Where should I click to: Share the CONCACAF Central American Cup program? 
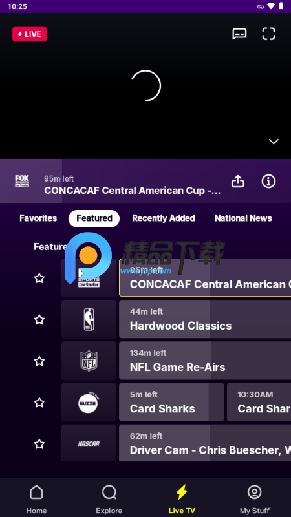click(x=238, y=181)
